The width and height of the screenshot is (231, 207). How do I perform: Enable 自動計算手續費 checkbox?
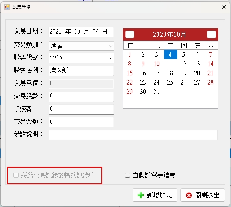click(x=127, y=175)
